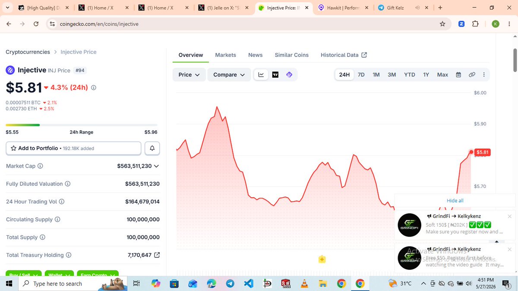518x291 pixels.
Task: Open Chrome profile avatar K
Action: click(x=496, y=24)
